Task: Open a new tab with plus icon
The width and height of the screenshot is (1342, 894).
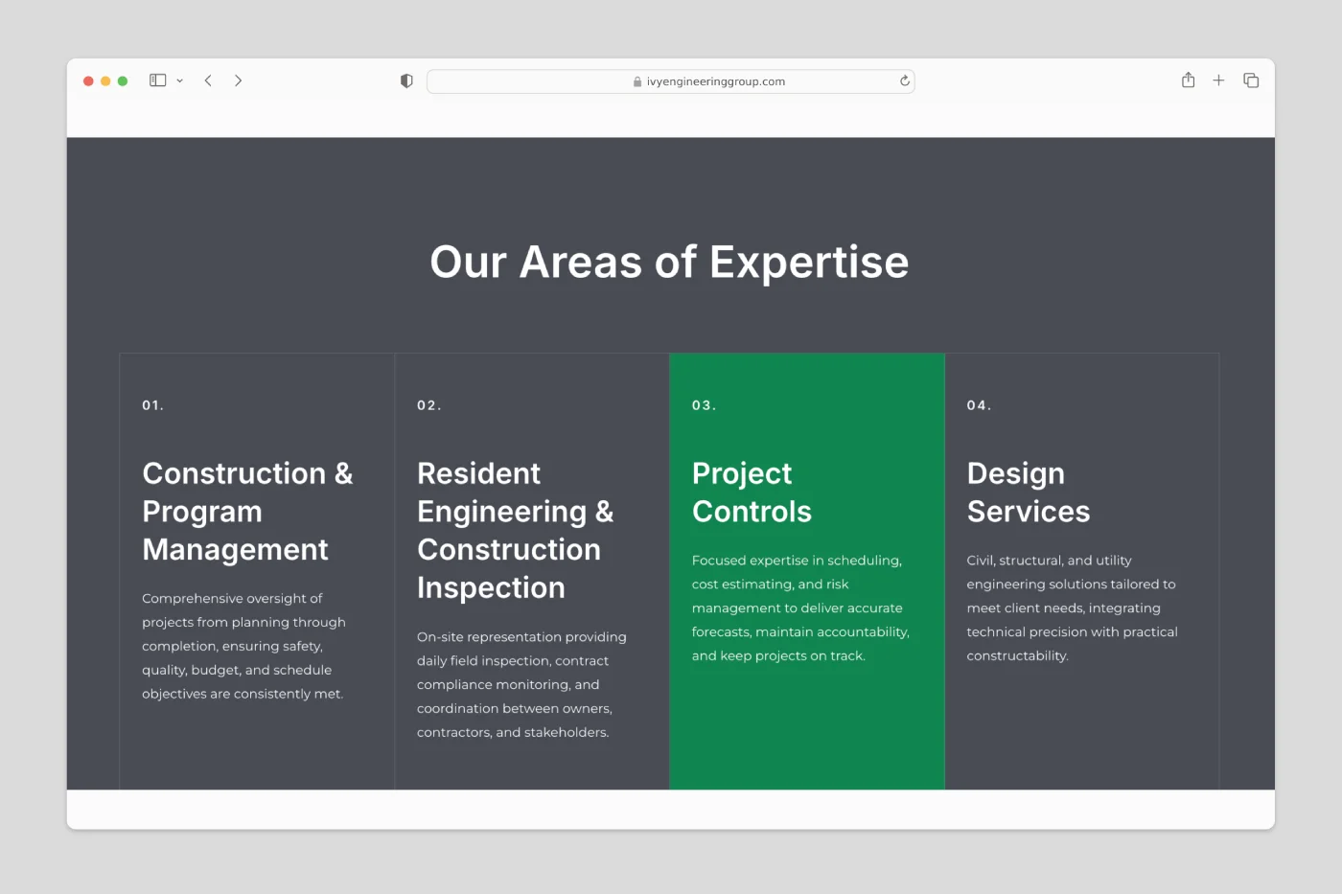Action: (1218, 80)
